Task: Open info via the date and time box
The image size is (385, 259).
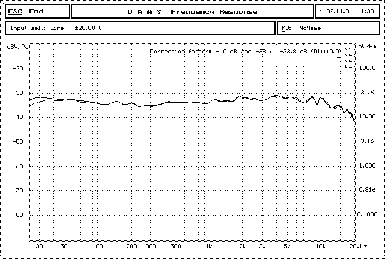Action: click(x=348, y=11)
